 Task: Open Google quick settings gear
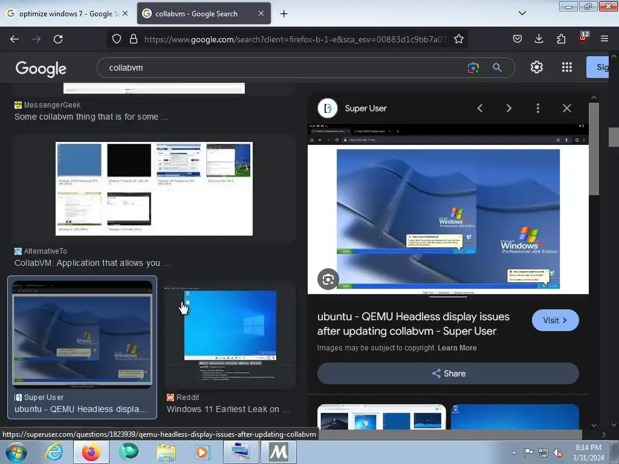[x=537, y=68]
